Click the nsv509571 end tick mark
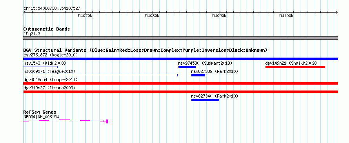 point(177,75)
